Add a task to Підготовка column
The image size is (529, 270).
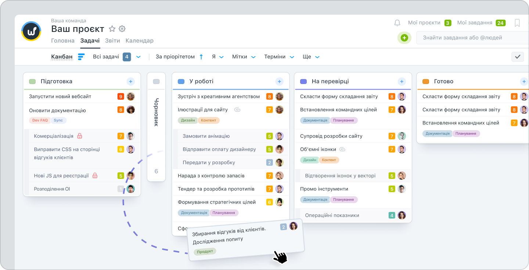point(131,81)
